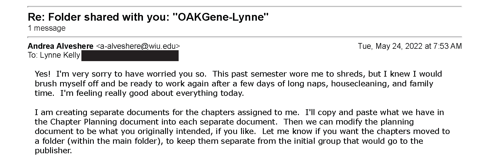
Task: Click the "Tue, May 24, 2022" date
Action: point(390,46)
